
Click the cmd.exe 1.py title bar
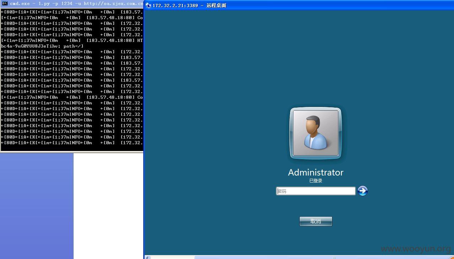(x=72, y=4)
